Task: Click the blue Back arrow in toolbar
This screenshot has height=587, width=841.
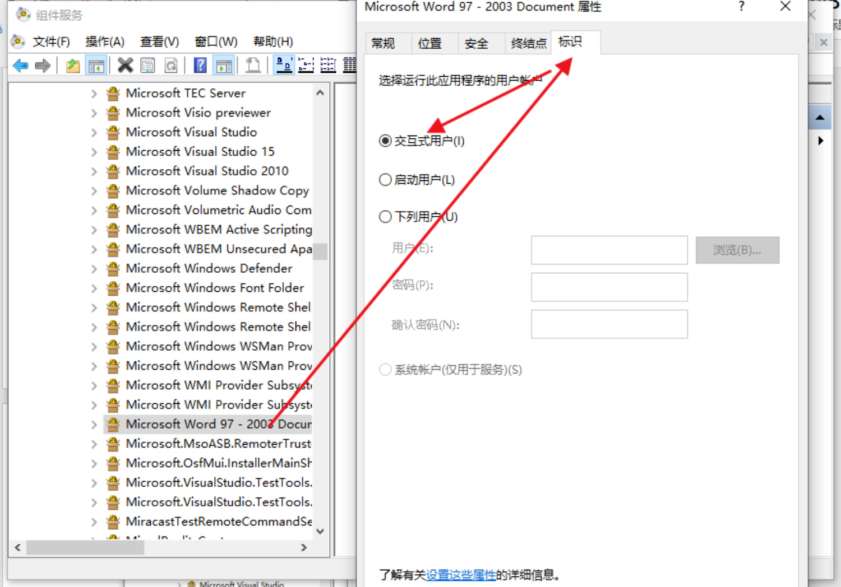Action: click(x=21, y=66)
